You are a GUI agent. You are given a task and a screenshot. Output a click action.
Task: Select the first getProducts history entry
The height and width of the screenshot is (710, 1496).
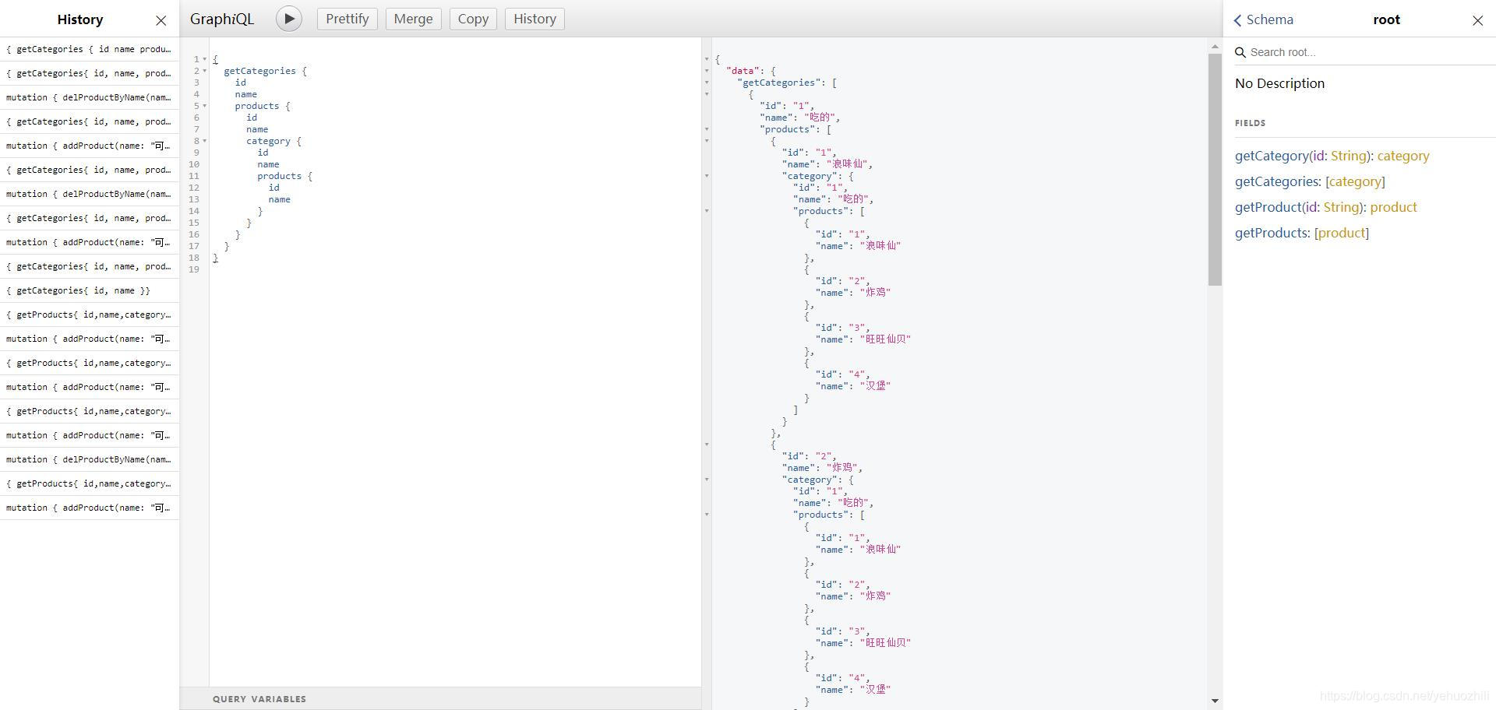[x=90, y=315]
